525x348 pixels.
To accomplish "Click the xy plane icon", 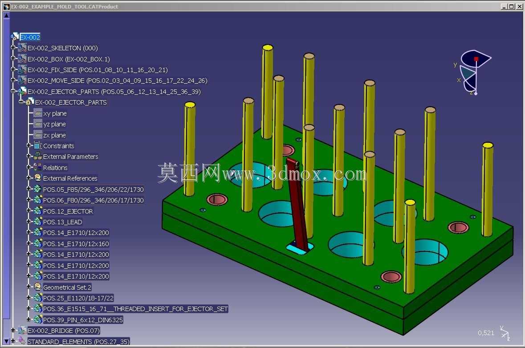I will click(38, 113).
